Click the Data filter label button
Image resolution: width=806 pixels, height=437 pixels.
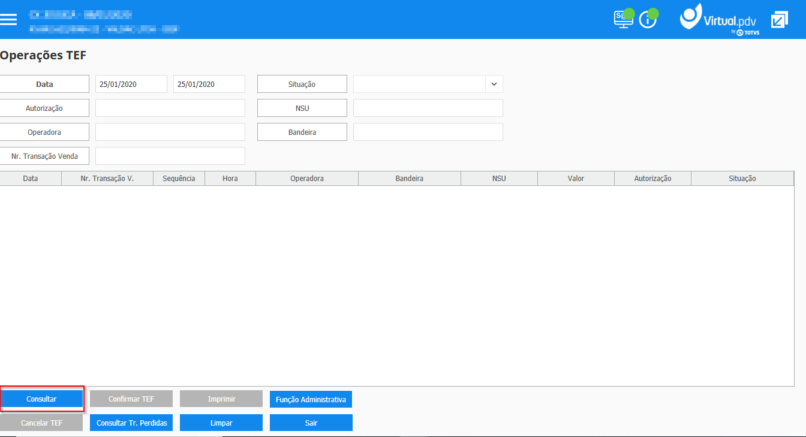tap(44, 84)
